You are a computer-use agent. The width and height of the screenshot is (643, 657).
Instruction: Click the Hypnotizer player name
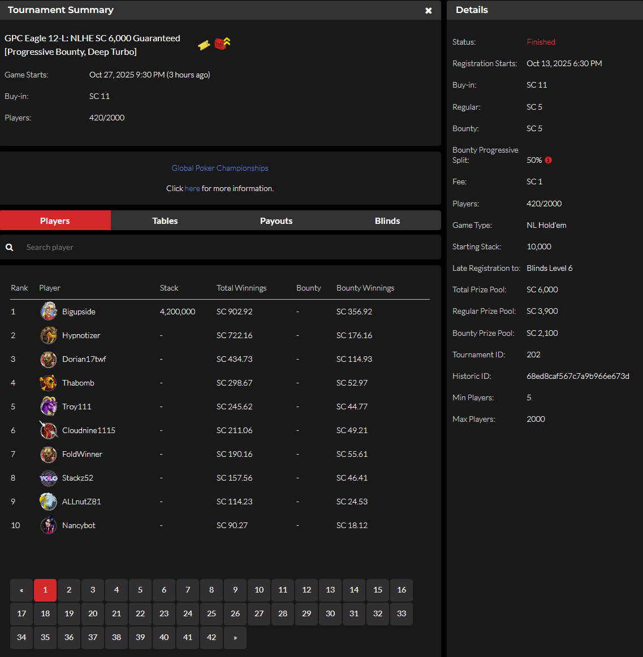pos(81,335)
